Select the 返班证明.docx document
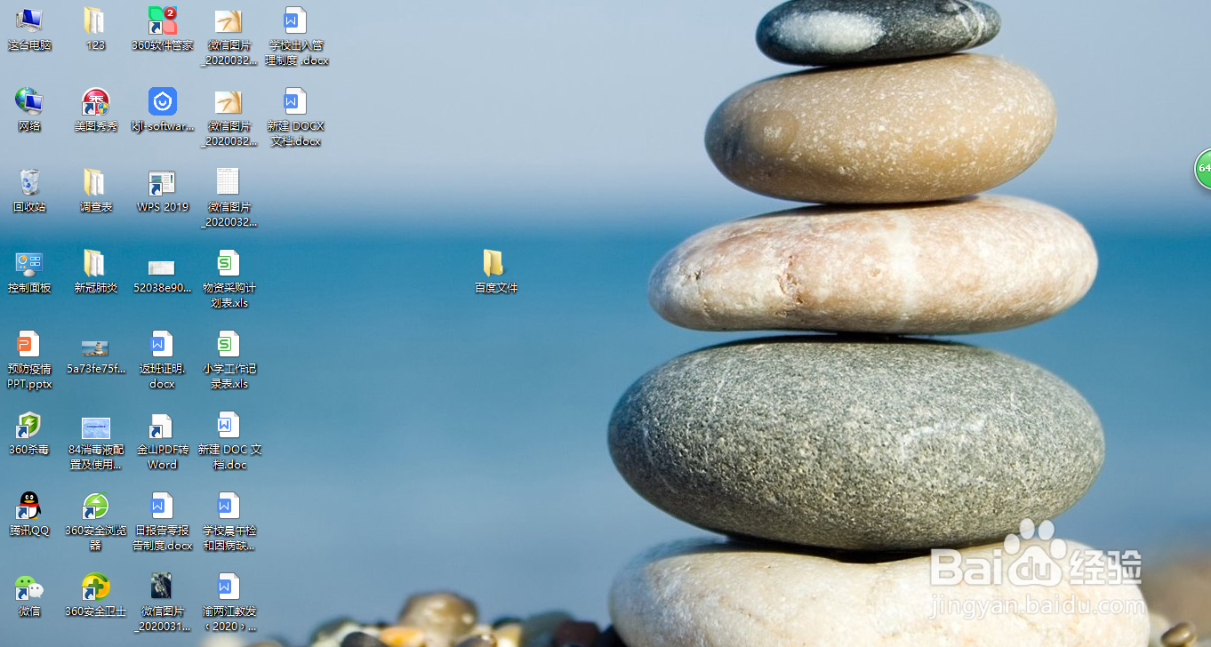The width and height of the screenshot is (1211, 647). tap(163, 360)
